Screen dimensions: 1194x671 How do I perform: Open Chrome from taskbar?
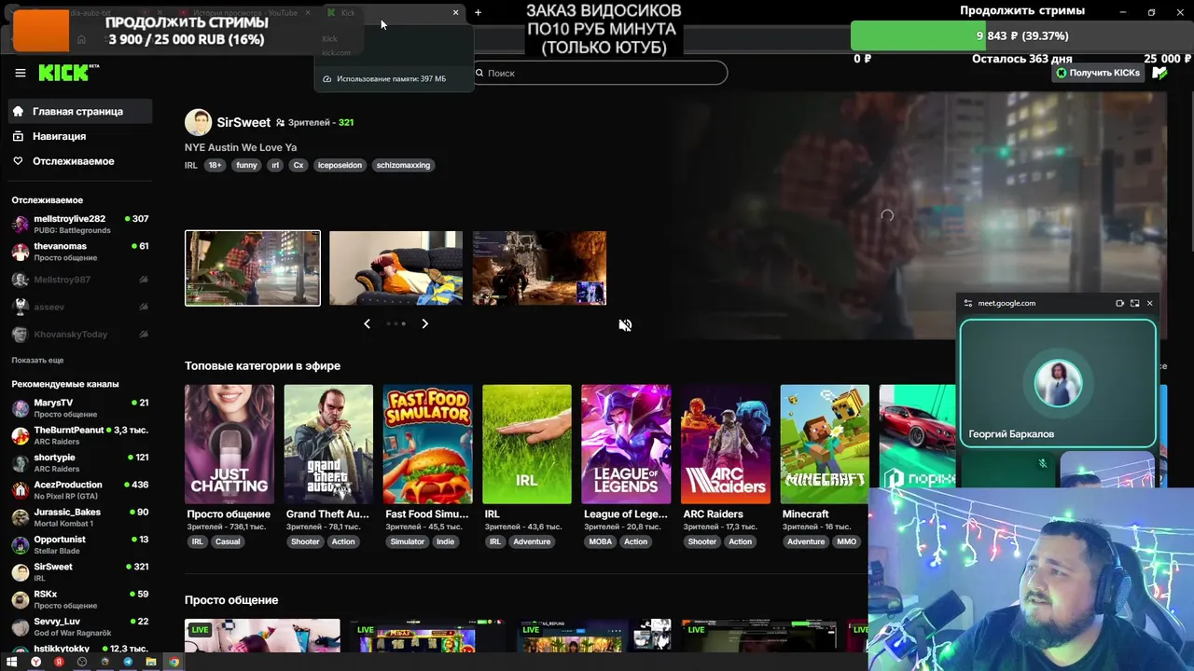(174, 662)
